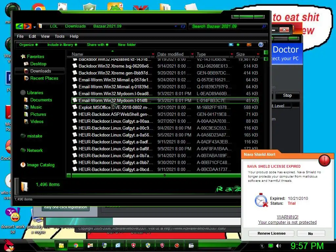Click the magnifier icon in the search box
The image size is (336, 252).
coord(264,26)
